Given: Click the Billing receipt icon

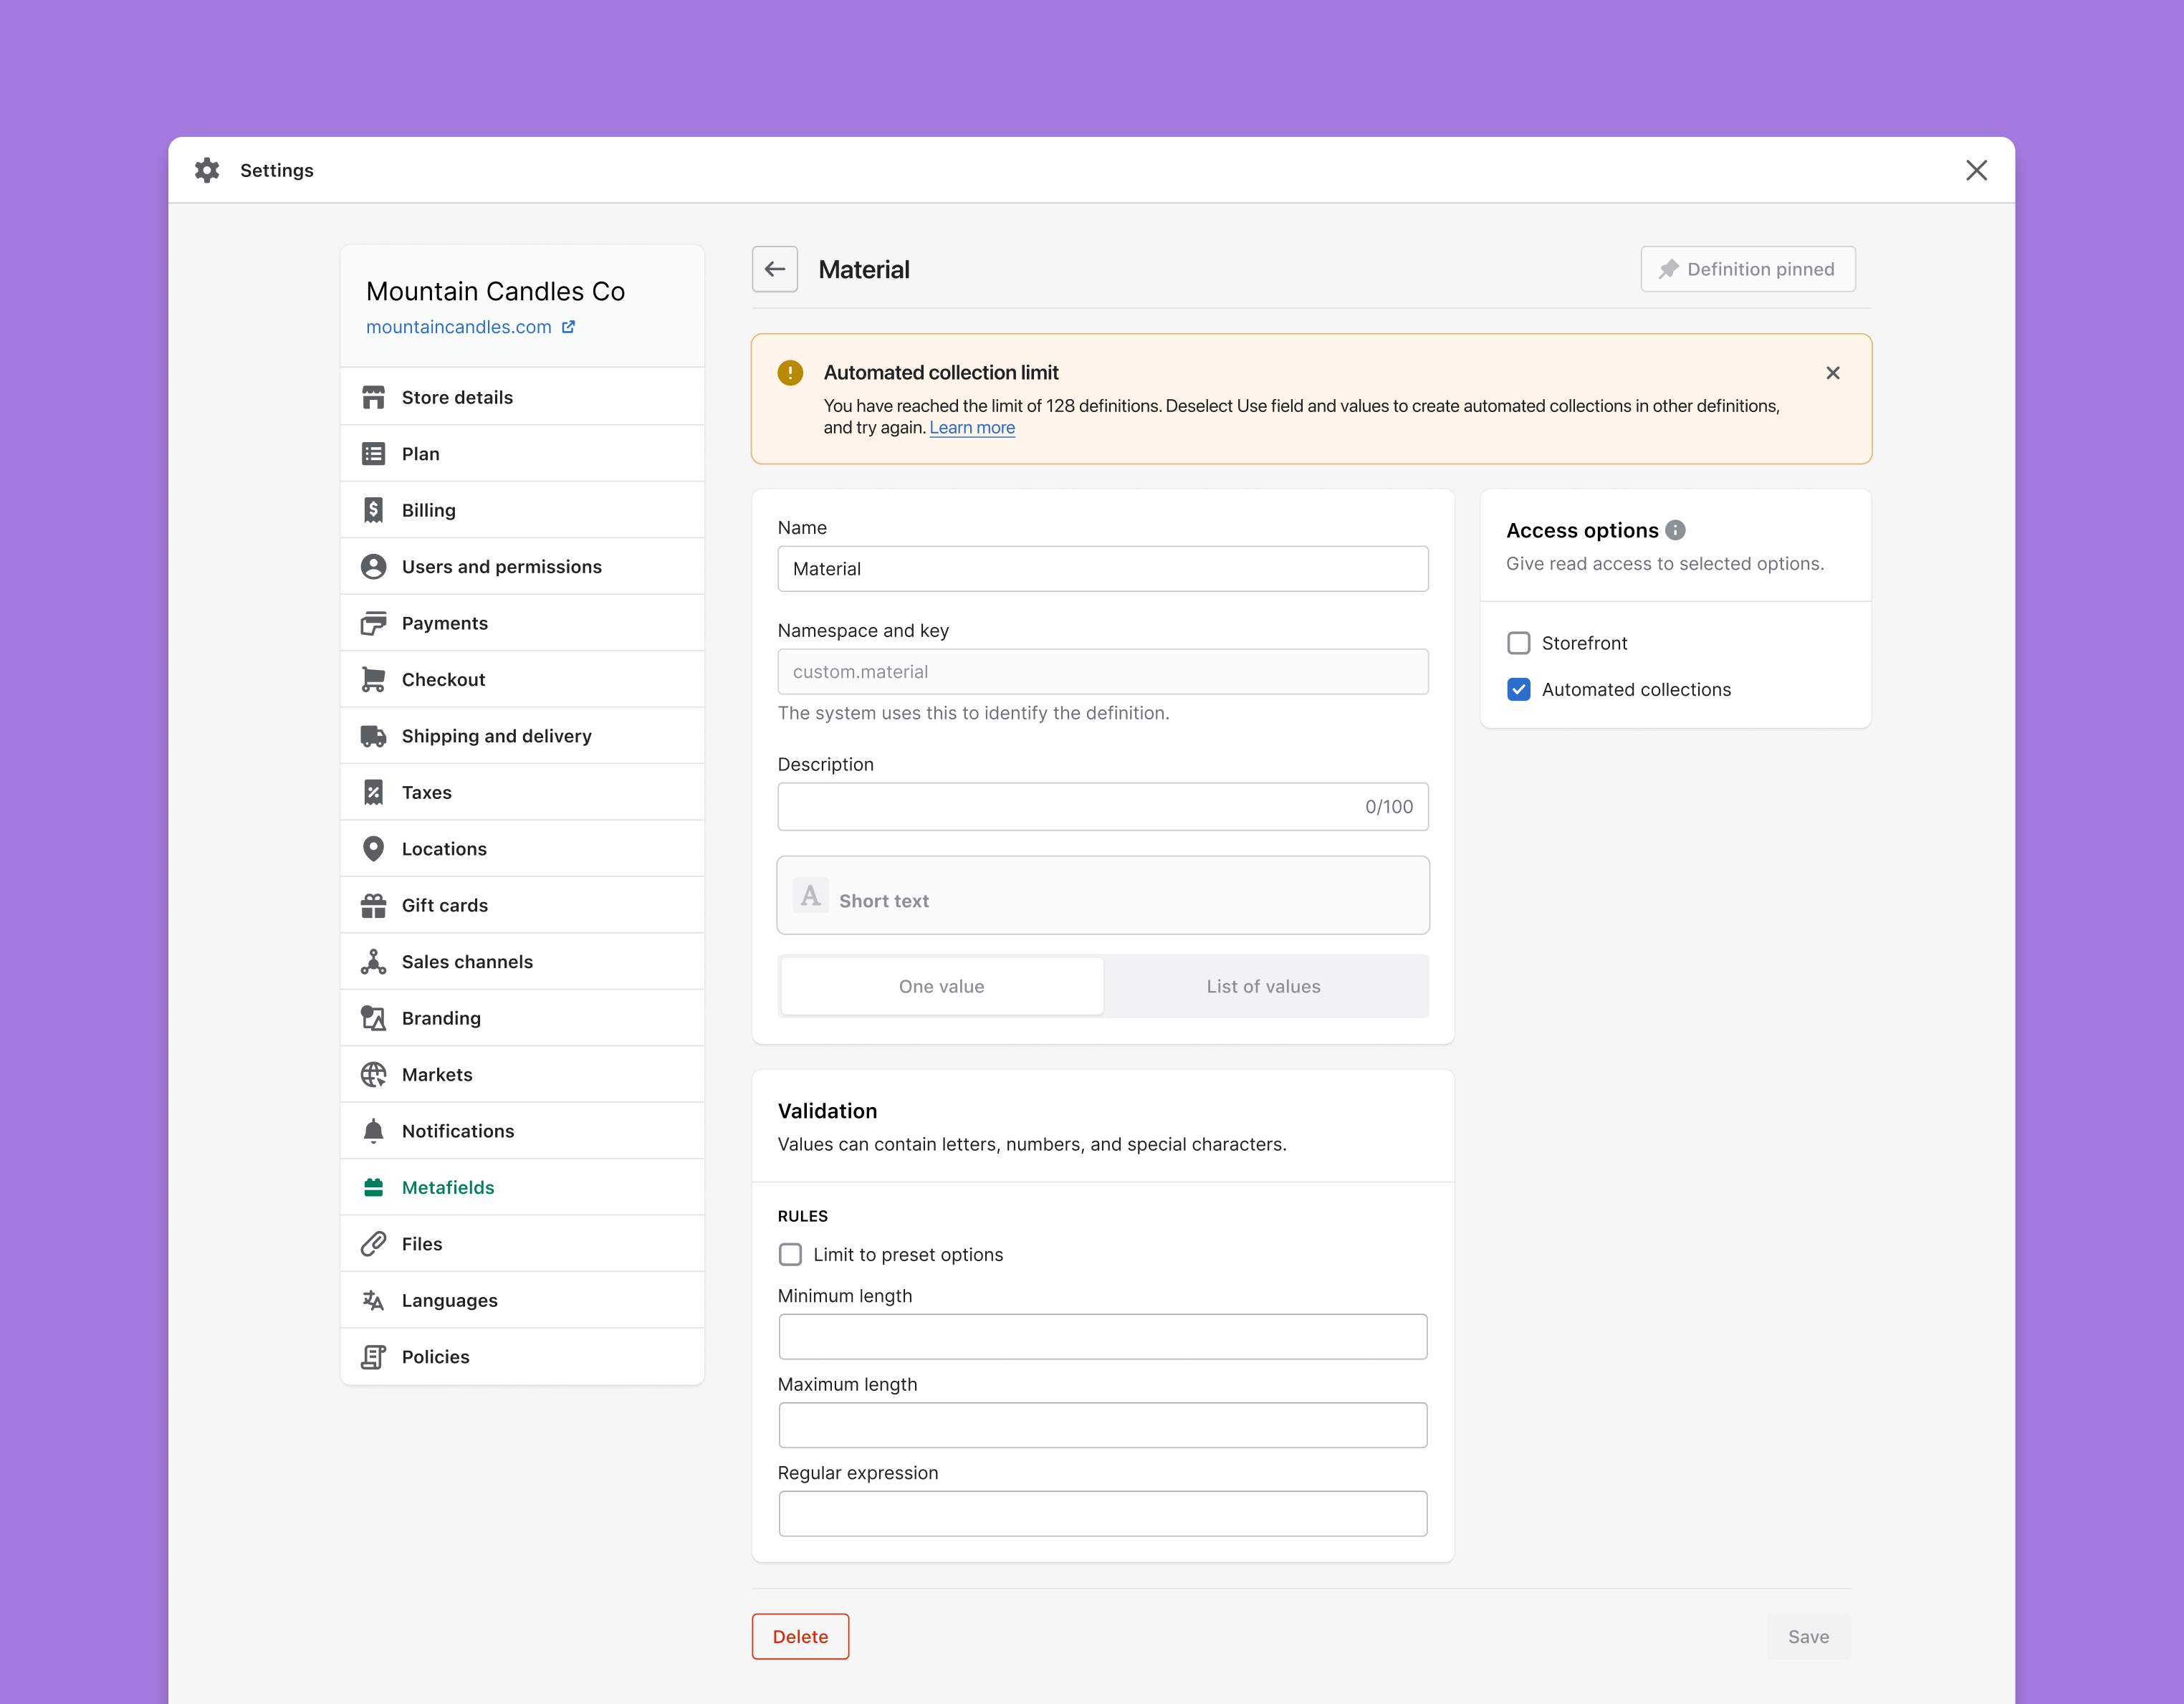Looking at the screenshot, I should 373,510.
